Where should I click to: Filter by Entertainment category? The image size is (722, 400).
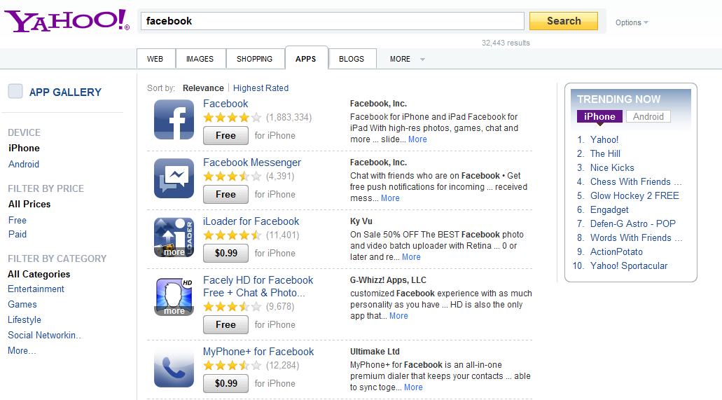click(36, 289)
